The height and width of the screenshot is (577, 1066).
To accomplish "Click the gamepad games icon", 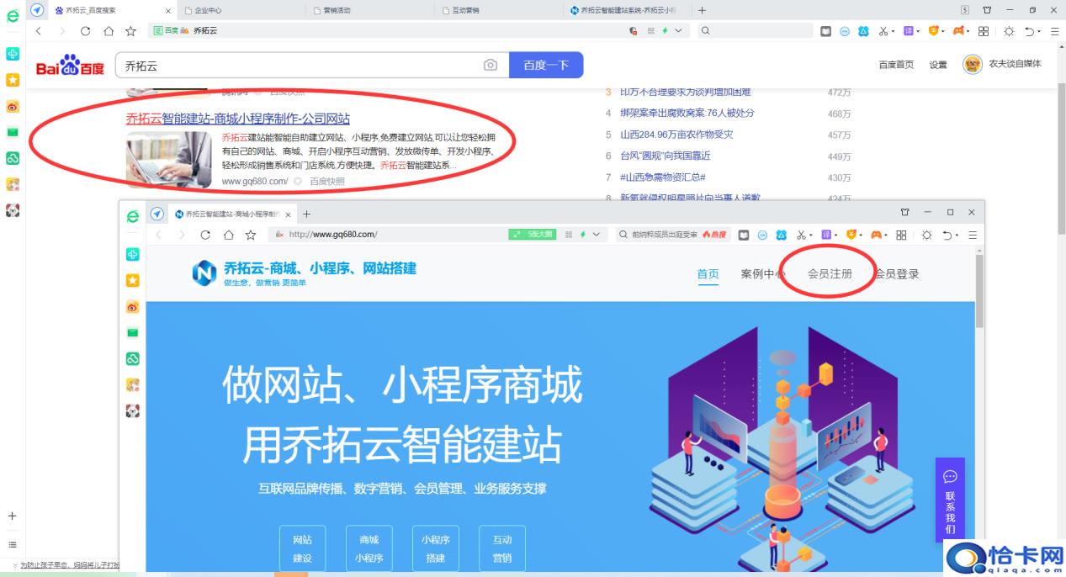I will coord(959,30).
